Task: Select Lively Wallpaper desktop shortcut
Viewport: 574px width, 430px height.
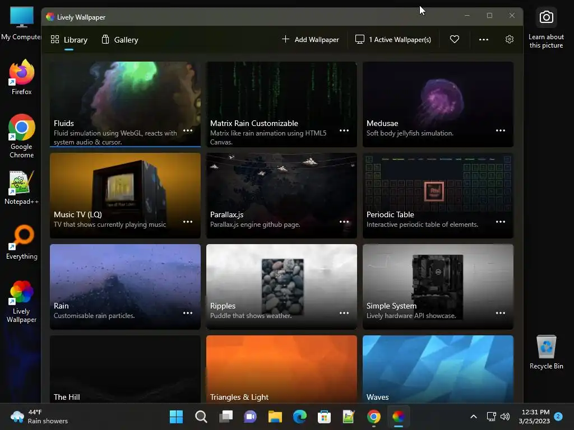Action: tap(22, 302)
